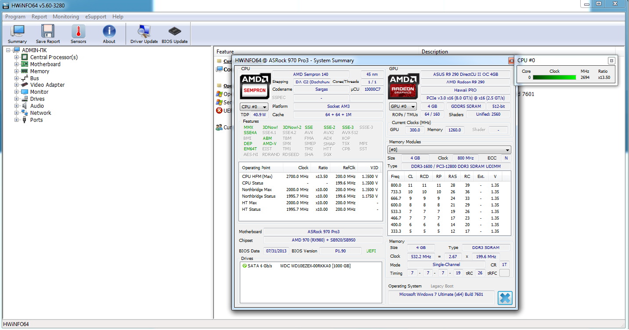The image size is (629, 330).
Task: Open the Report menu
Action: point(39,17)
